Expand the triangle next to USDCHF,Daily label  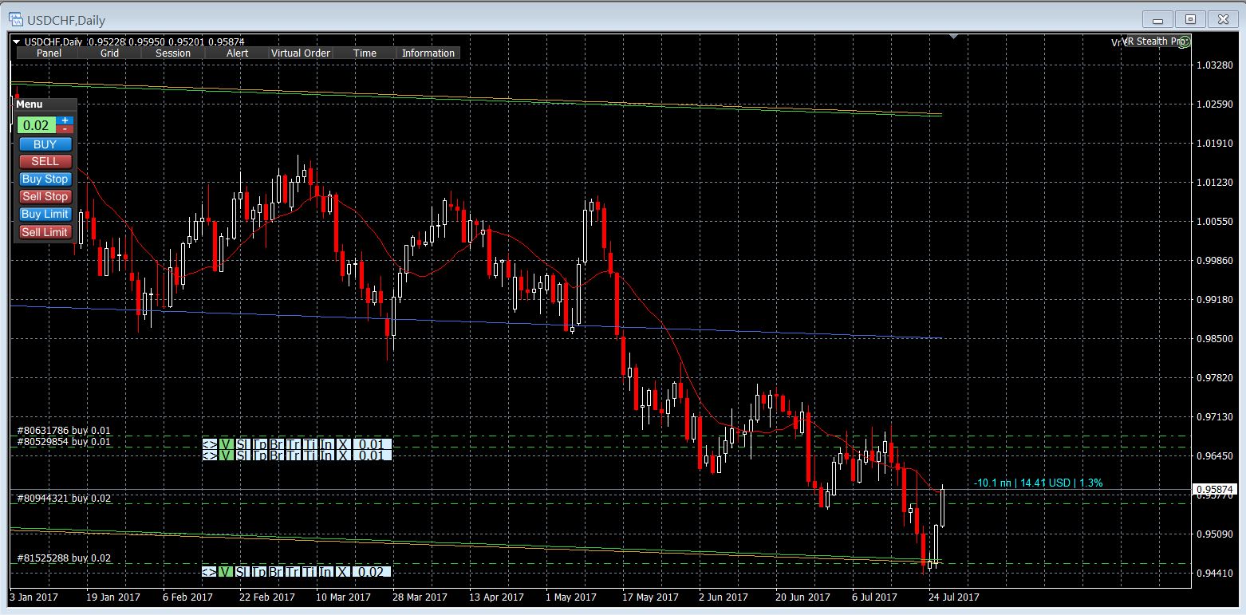[17, 41]
